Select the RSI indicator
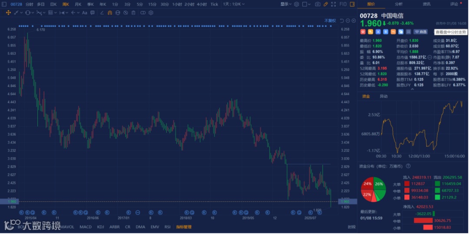 (x=168, y=227)
